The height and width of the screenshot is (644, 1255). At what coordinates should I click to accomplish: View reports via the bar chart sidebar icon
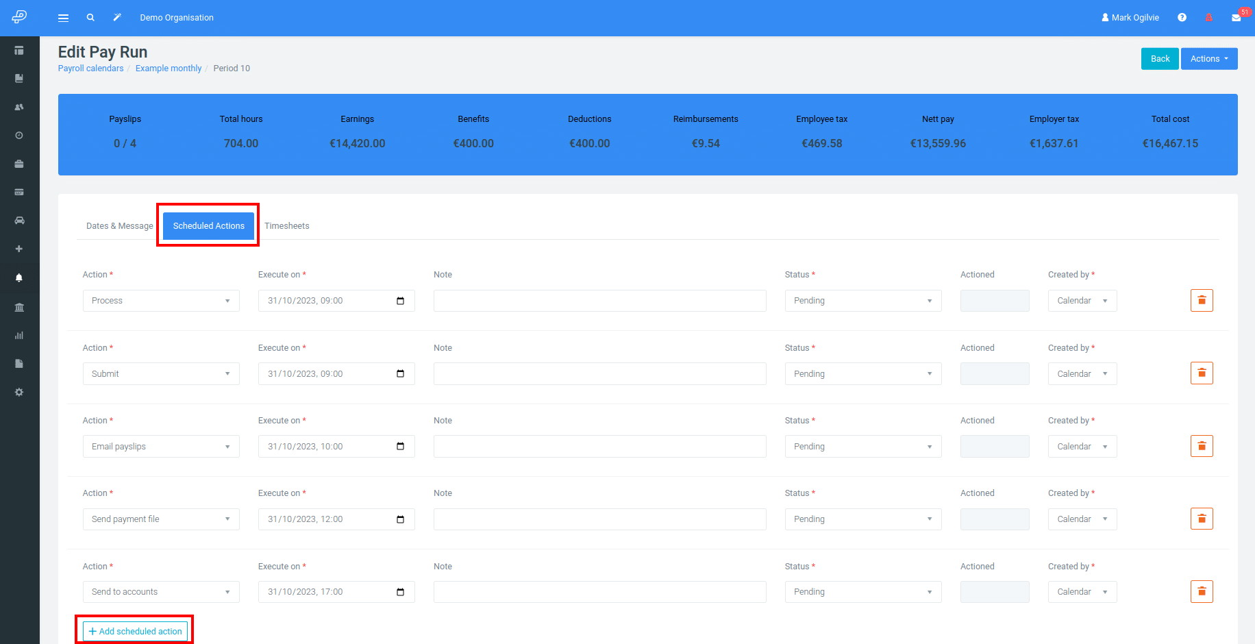pos(19,336)
